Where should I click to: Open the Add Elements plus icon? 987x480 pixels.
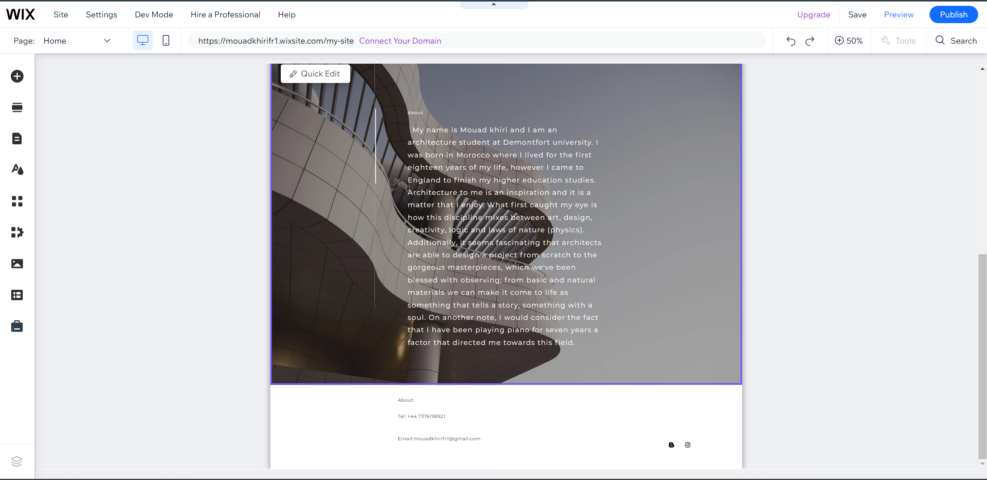17,76
